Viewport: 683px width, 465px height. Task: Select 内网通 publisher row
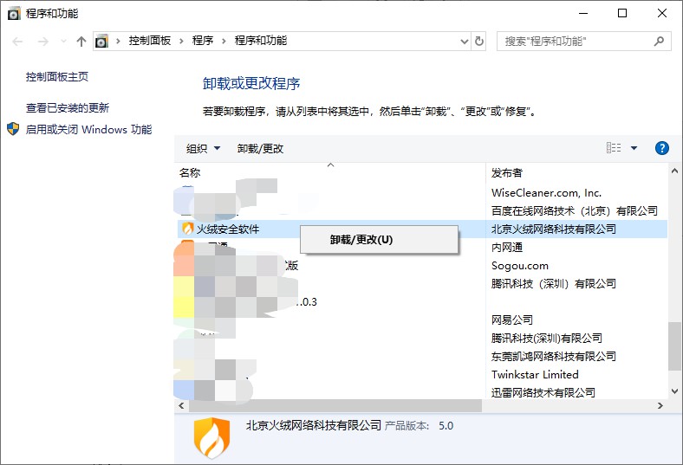coord(507,248)
